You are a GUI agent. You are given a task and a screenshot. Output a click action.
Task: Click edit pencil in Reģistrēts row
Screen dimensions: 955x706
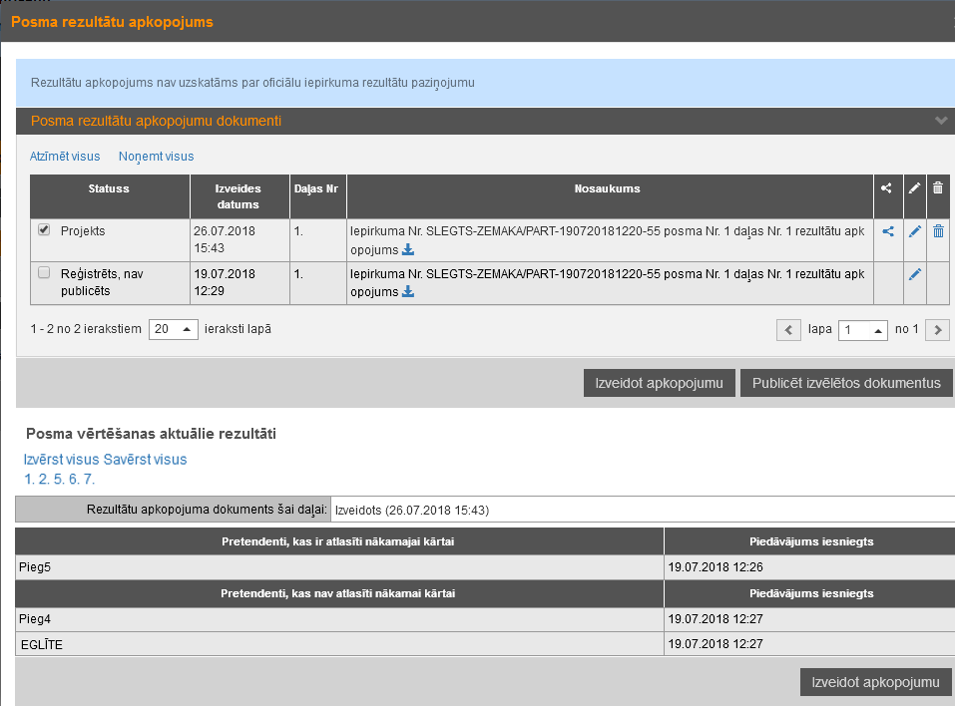tap(914, 274)
